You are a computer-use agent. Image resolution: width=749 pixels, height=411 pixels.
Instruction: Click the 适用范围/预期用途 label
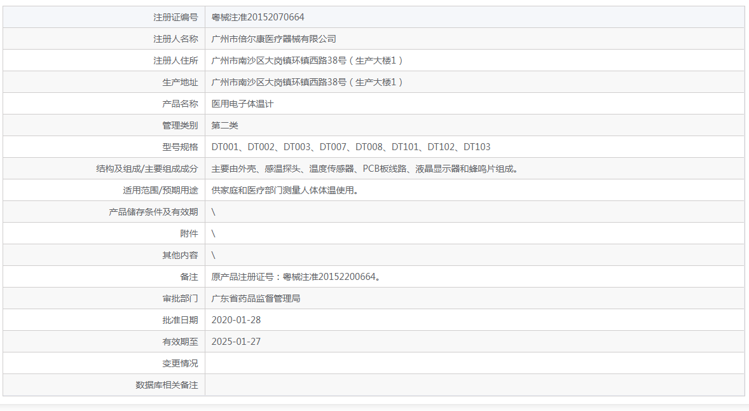tap(160, 190)
